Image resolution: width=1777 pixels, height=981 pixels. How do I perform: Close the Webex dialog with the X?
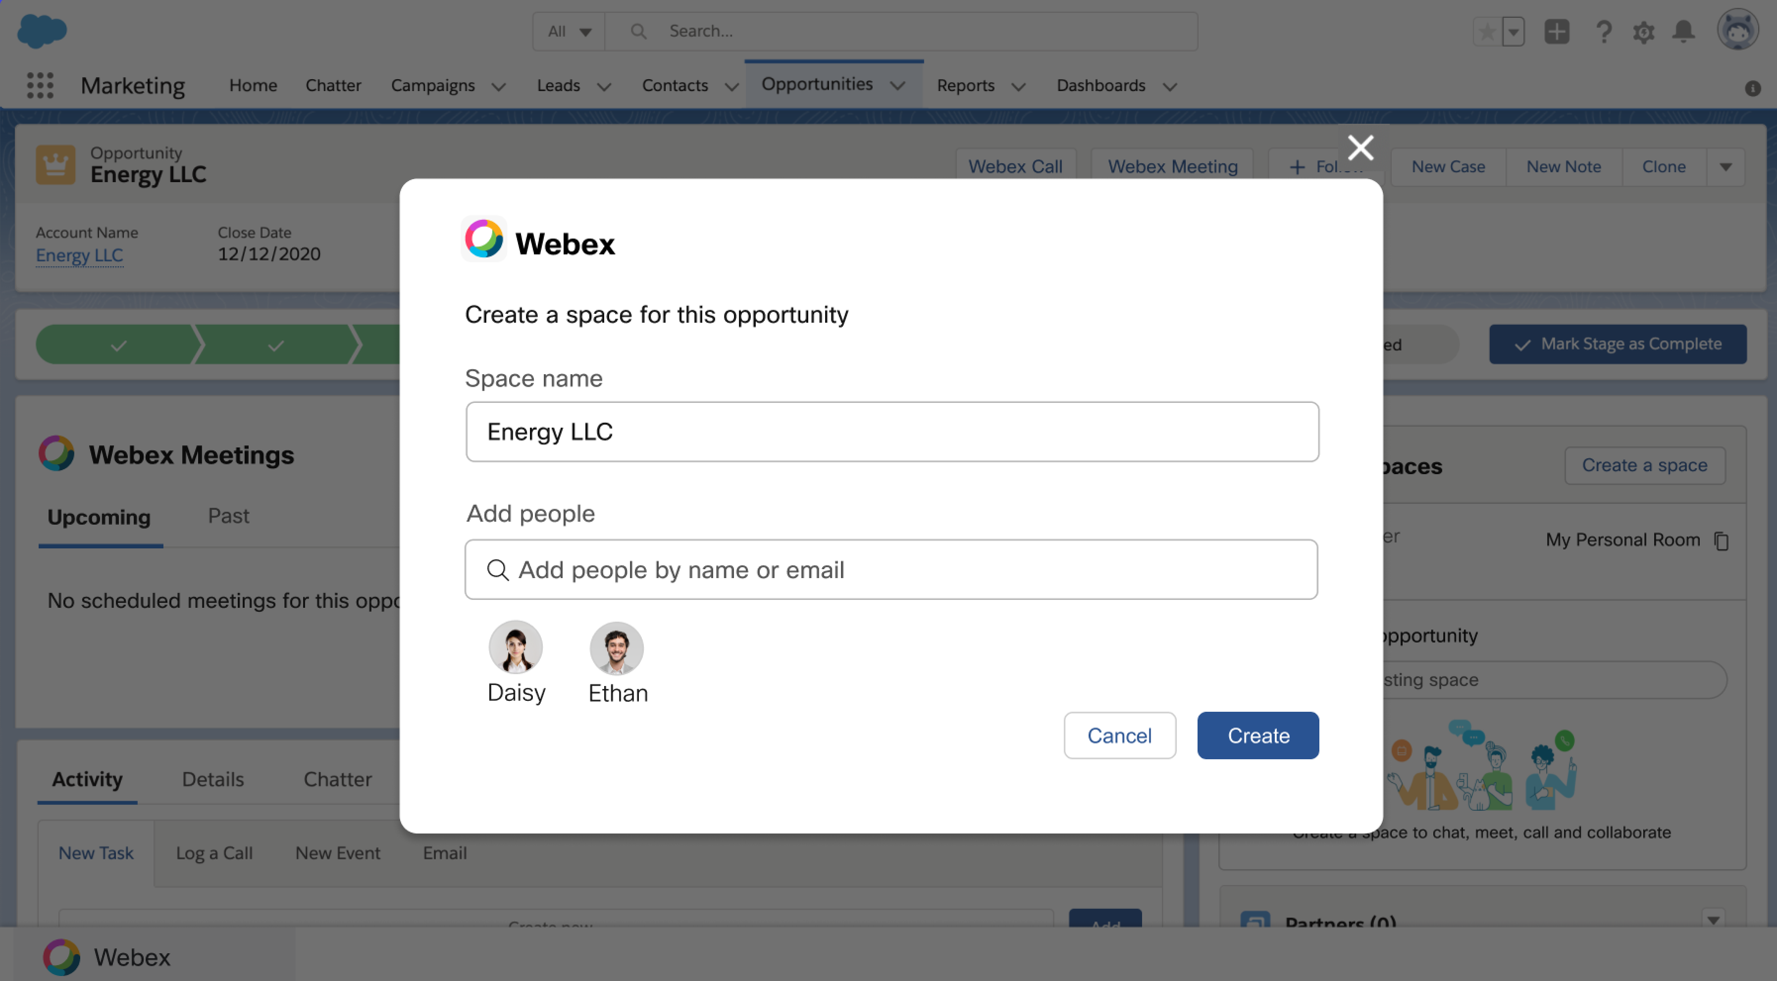[1360, 147]
